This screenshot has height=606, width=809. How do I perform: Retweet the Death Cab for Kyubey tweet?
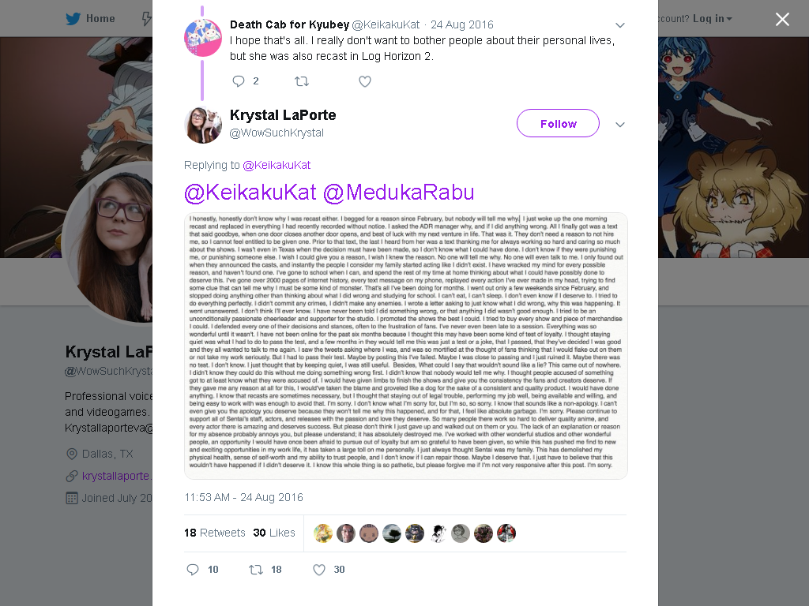click(x=302, y=81)
